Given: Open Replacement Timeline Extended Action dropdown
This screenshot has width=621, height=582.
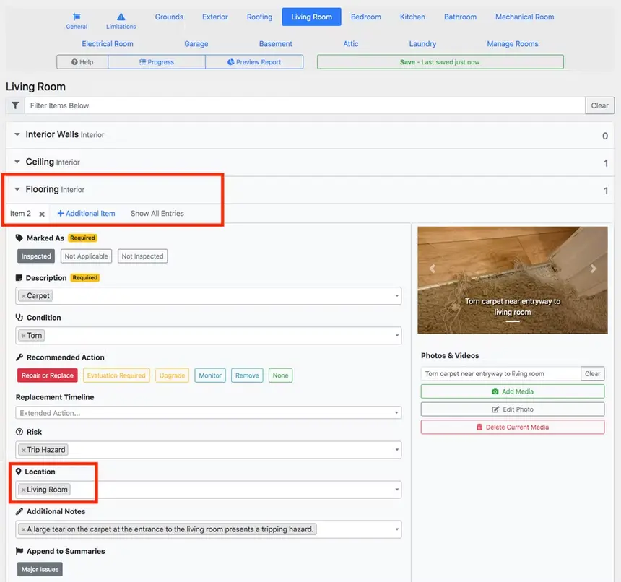Looking at the screenshot, I should coord(208,413).
